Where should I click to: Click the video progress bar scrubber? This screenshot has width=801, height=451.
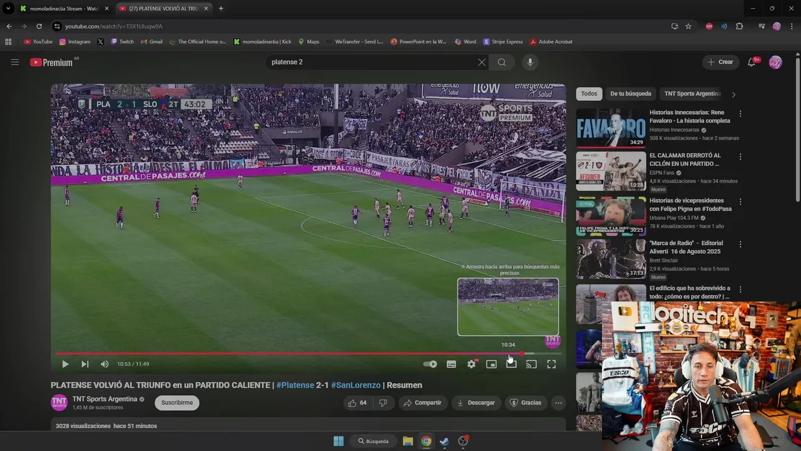[521, 354]
